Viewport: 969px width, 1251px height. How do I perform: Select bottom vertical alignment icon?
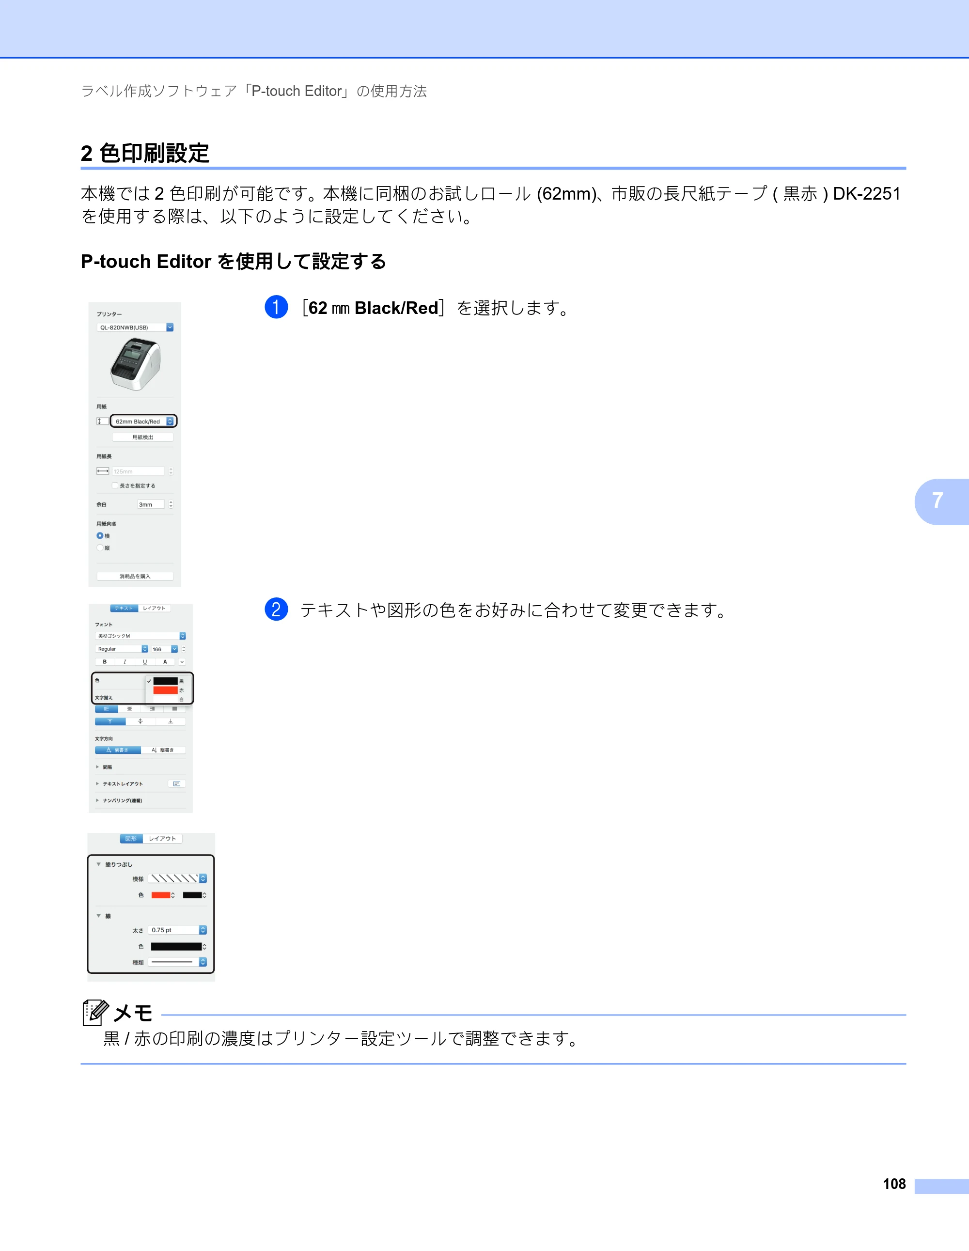(171, 721)
